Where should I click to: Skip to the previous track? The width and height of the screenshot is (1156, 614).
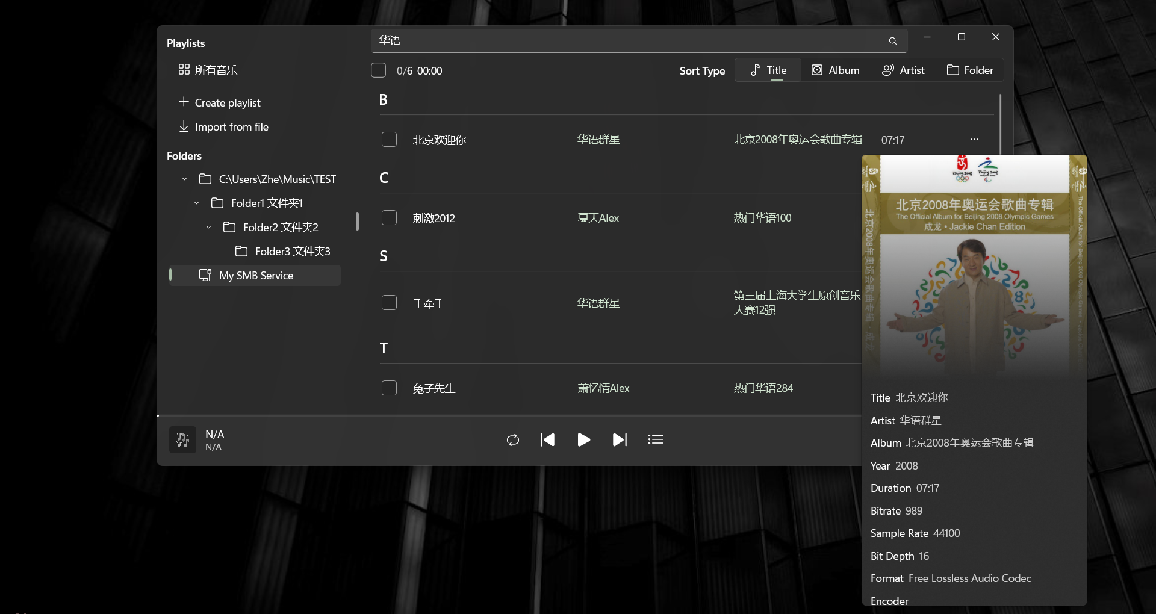coord(547,440)
